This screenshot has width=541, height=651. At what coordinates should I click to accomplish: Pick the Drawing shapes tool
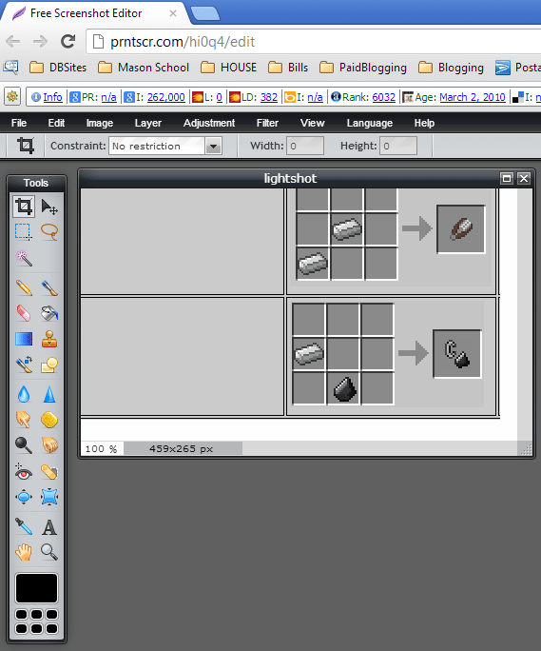(x=49, y=365)
